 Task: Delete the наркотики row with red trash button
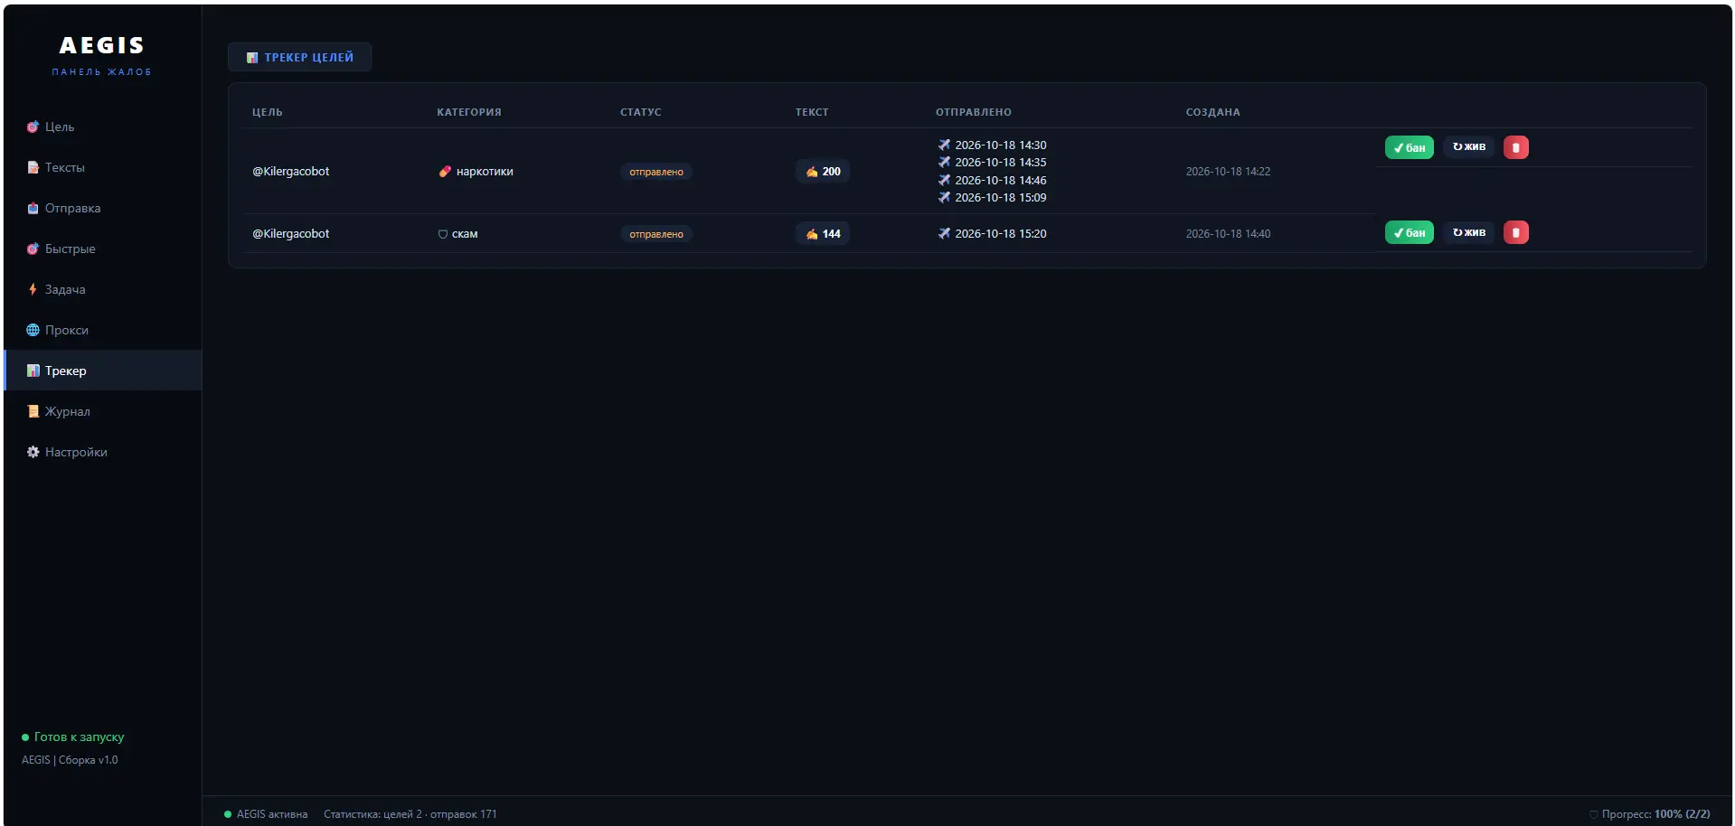(x=1516, y=147)
